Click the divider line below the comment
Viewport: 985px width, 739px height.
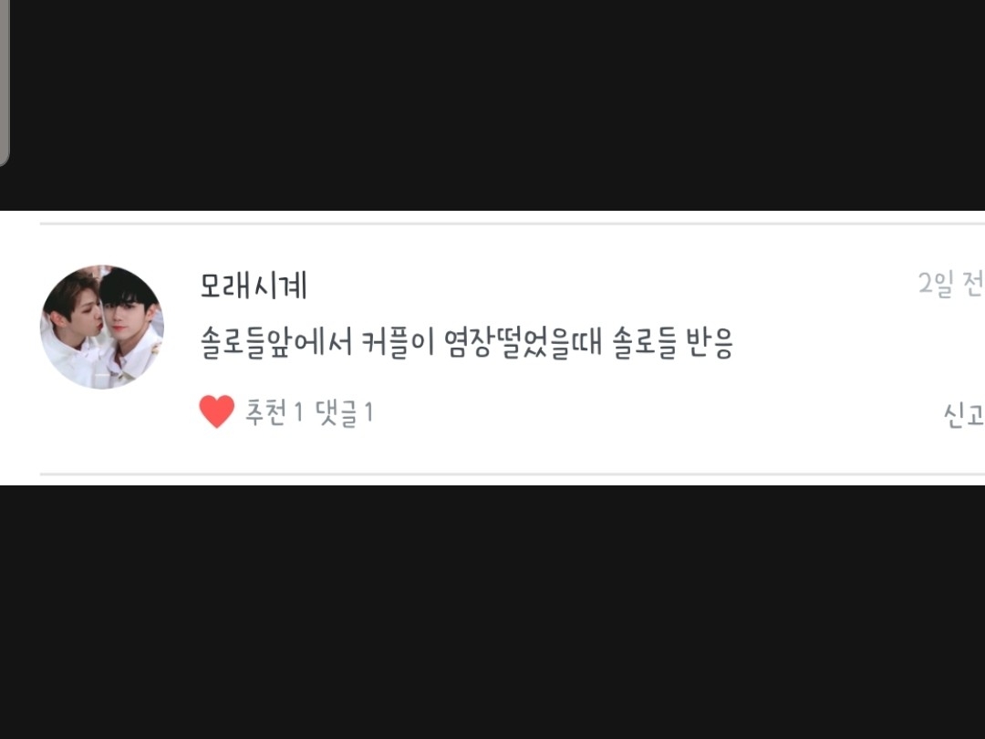[x=513, y=474]
